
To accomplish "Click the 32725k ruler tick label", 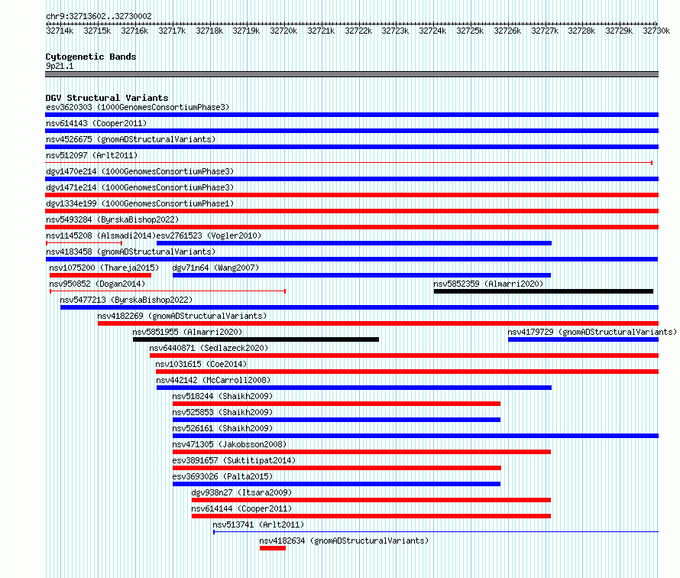I will pos(470,31).
